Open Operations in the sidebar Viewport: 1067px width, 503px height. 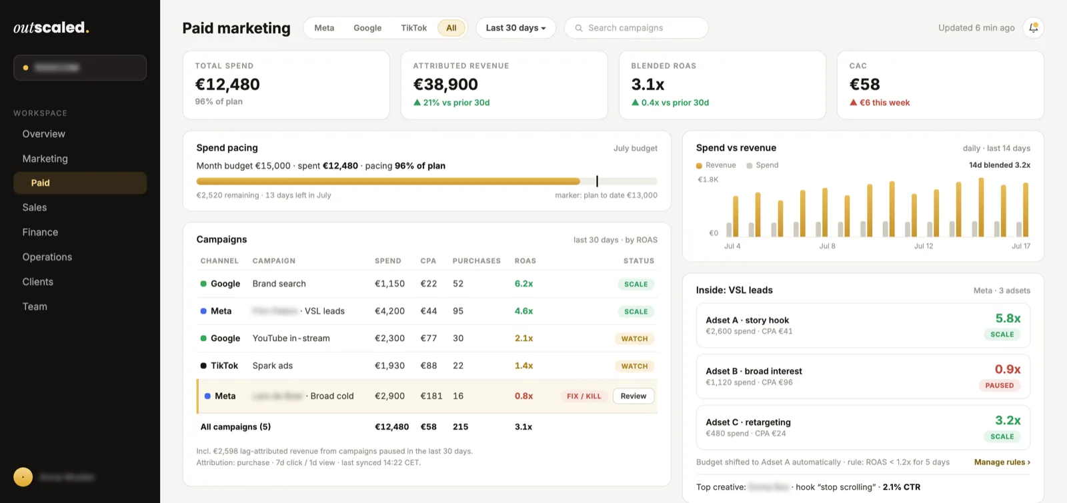(x=47, y=256)
